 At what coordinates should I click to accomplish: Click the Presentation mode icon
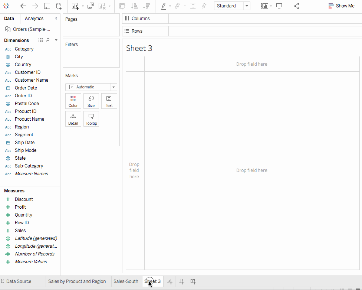(x=279, y=6)
